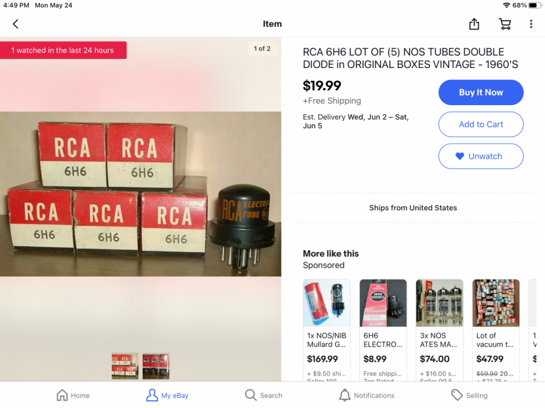Image resolution: width=545 pixels, height=408 pixels.
Task: Go back using the back arrow
Action: 15,24
